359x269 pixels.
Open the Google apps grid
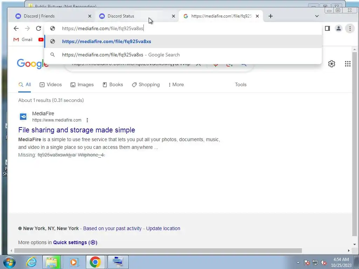tap(347, 64)
